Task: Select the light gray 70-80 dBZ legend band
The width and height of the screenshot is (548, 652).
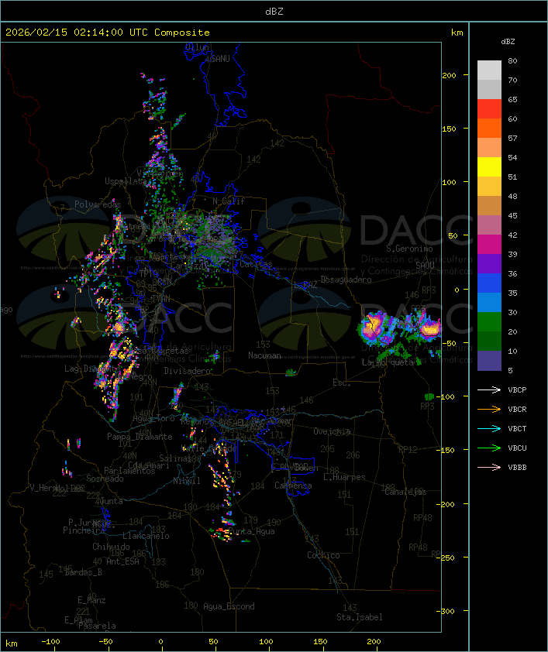Action: coord(489,70)
